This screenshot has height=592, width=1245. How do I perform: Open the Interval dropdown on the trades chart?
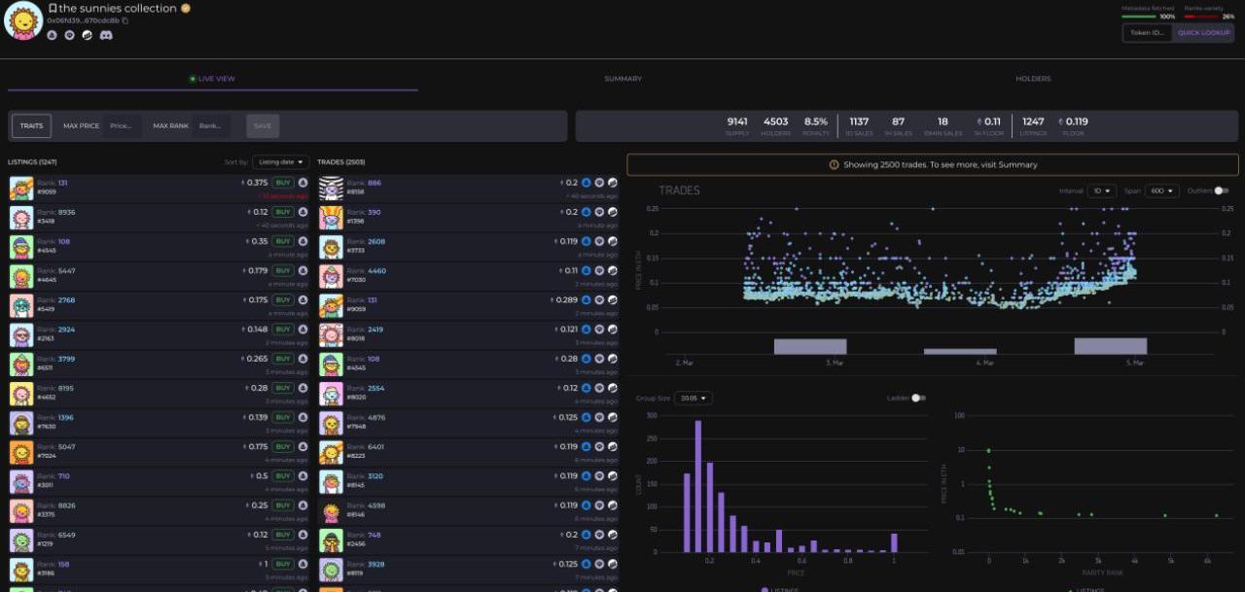pos(1101,191)
